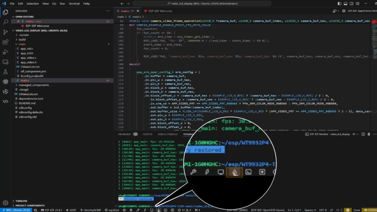Image resolution: width=377 pixels, height=212 pixels.
Task: Click the command center search field
Action: point(202,3)
